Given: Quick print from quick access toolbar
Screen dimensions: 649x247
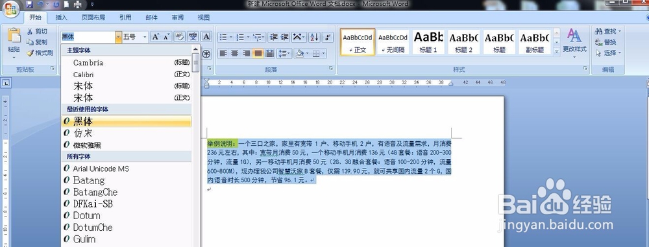Looking at the screenshot, I should coord(77,5).
